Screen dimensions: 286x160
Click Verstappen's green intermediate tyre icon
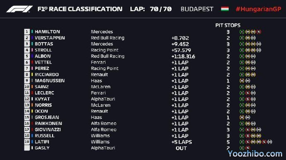pos(242,38)
